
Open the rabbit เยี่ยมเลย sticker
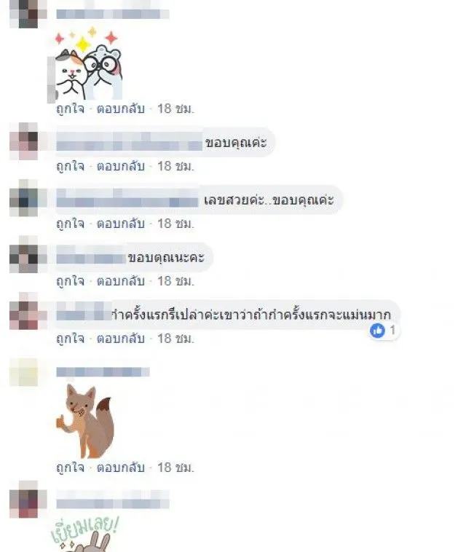pyautogui.click(x=84, y=535)
